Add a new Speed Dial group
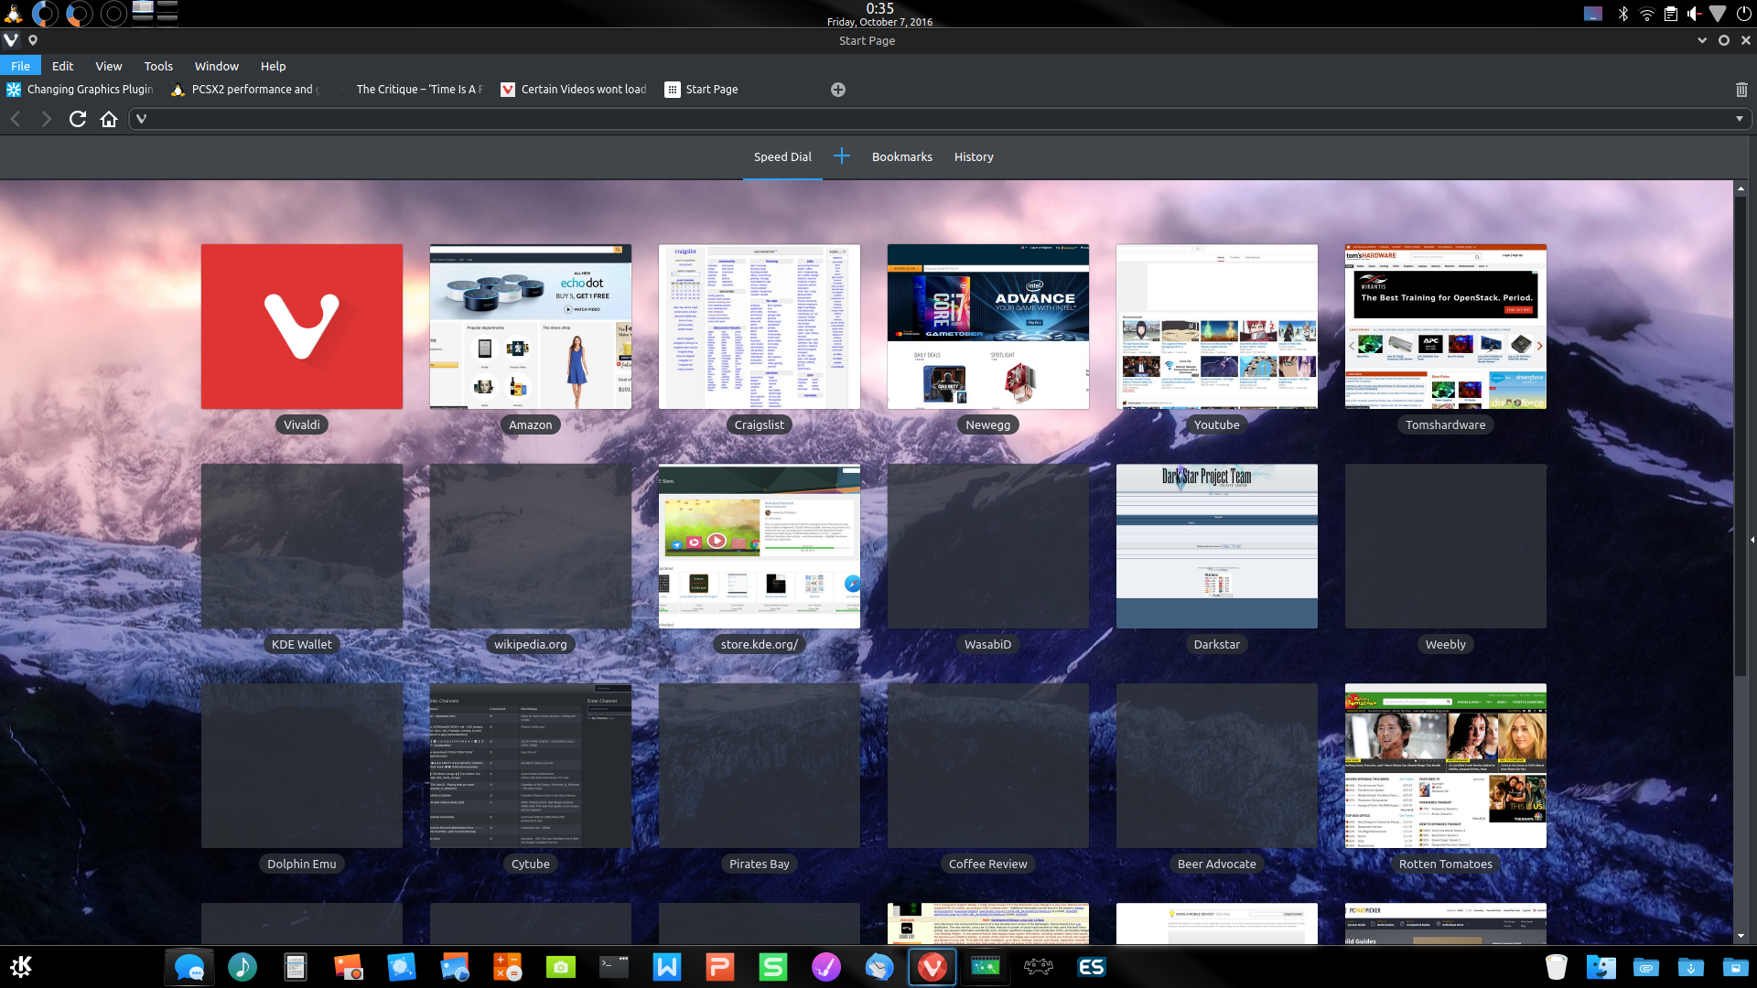This screenshot has height=988, width=1757. point(842,156)
